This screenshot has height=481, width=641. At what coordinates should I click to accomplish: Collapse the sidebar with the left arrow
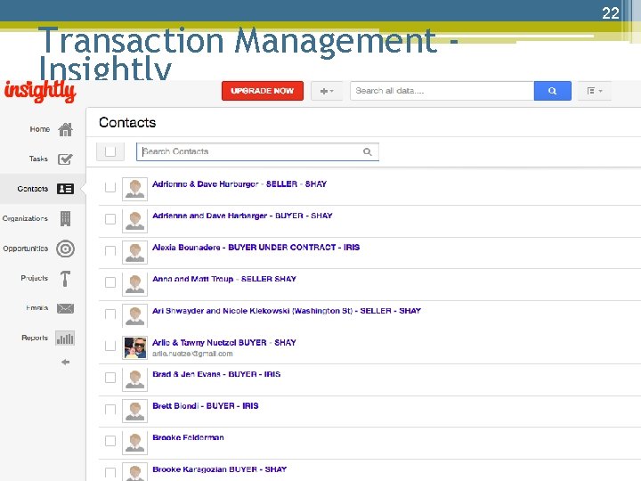[65, 362]
